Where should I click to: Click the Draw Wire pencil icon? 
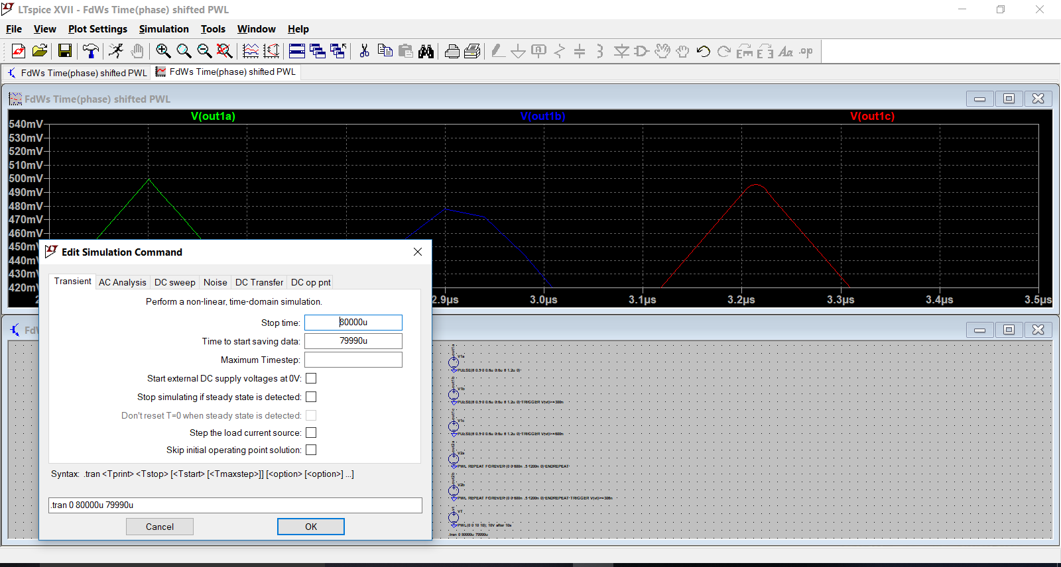coord(498,51)
